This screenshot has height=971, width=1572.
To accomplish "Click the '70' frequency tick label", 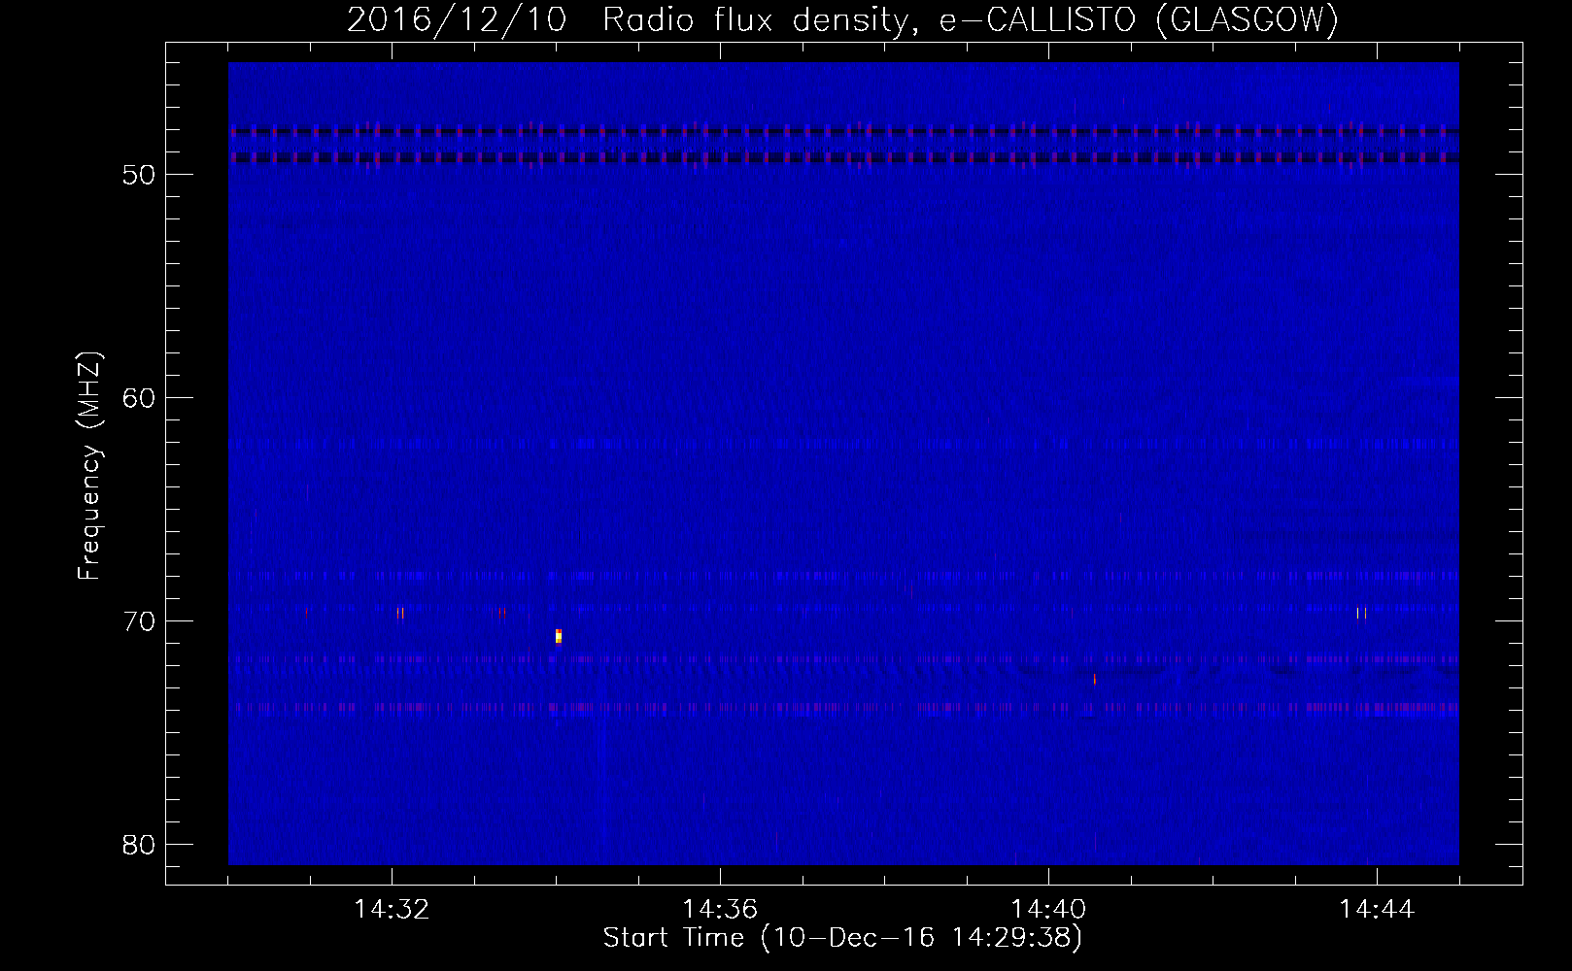I will point(140,621).
